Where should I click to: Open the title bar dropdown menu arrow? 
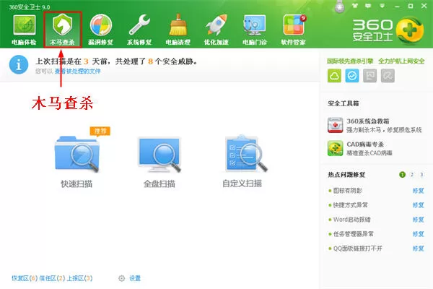click(382, 6)
